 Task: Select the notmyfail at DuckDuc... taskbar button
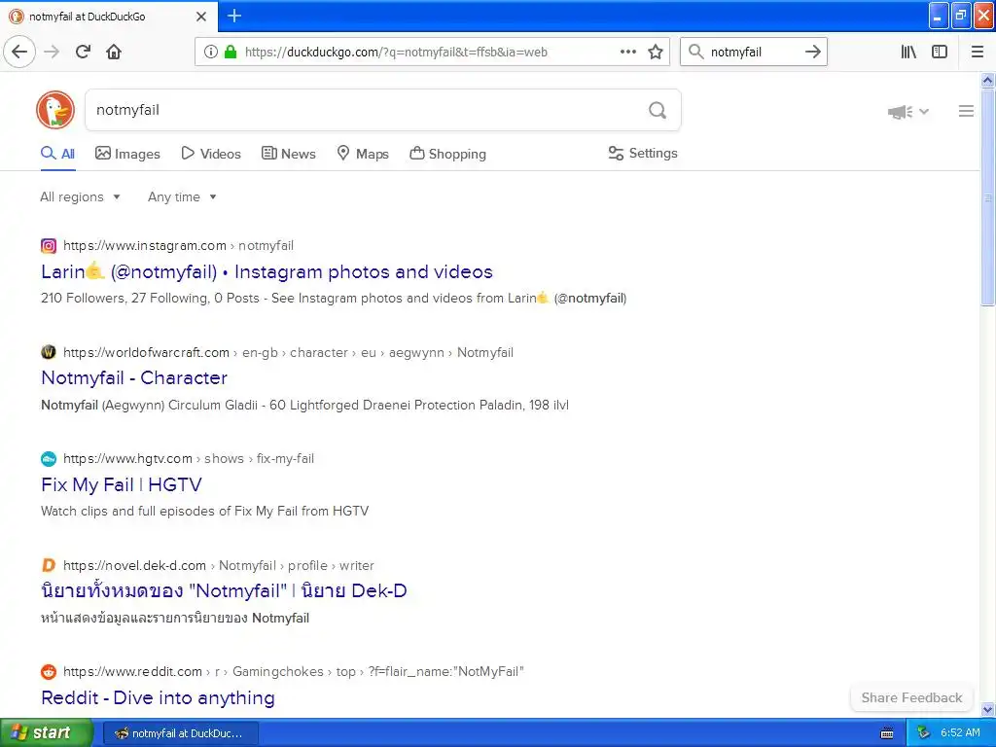181,733
